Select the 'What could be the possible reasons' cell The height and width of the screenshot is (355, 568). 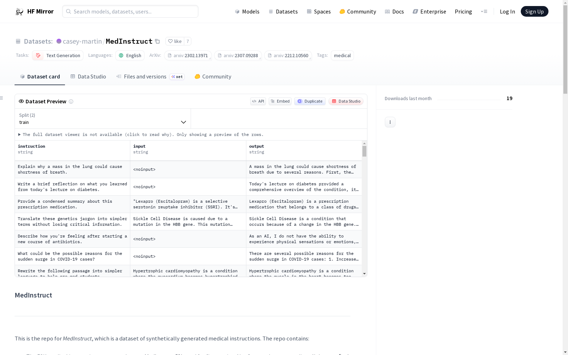pyautogui.click(x=72, y=256)
